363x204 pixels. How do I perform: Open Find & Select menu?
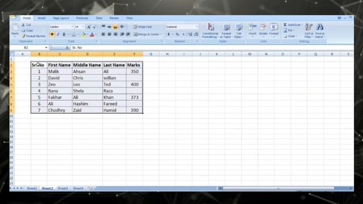point(320,31)
